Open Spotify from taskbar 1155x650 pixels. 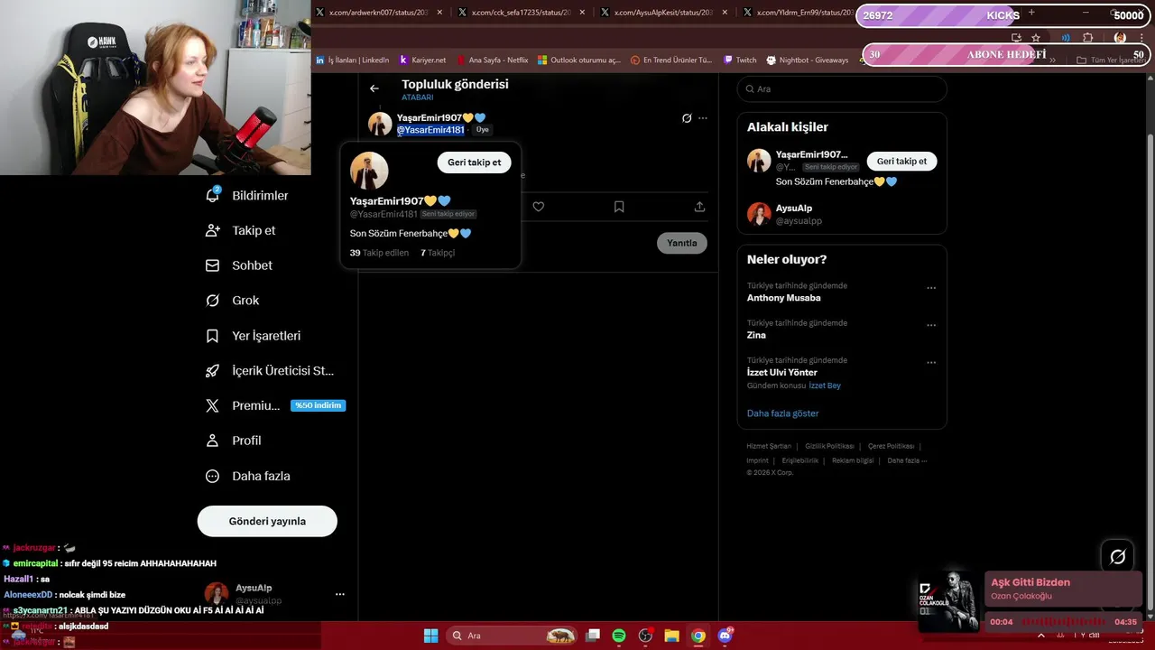click(619, 636)
